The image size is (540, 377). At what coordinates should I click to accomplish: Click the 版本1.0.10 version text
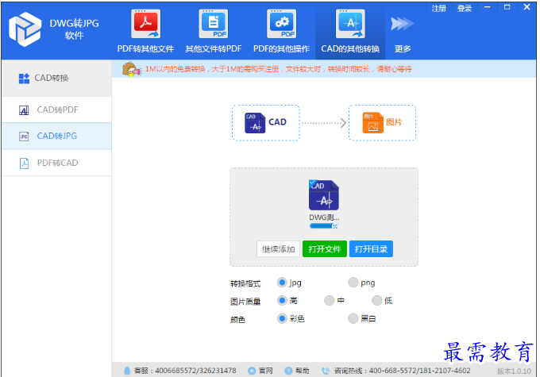514,371
